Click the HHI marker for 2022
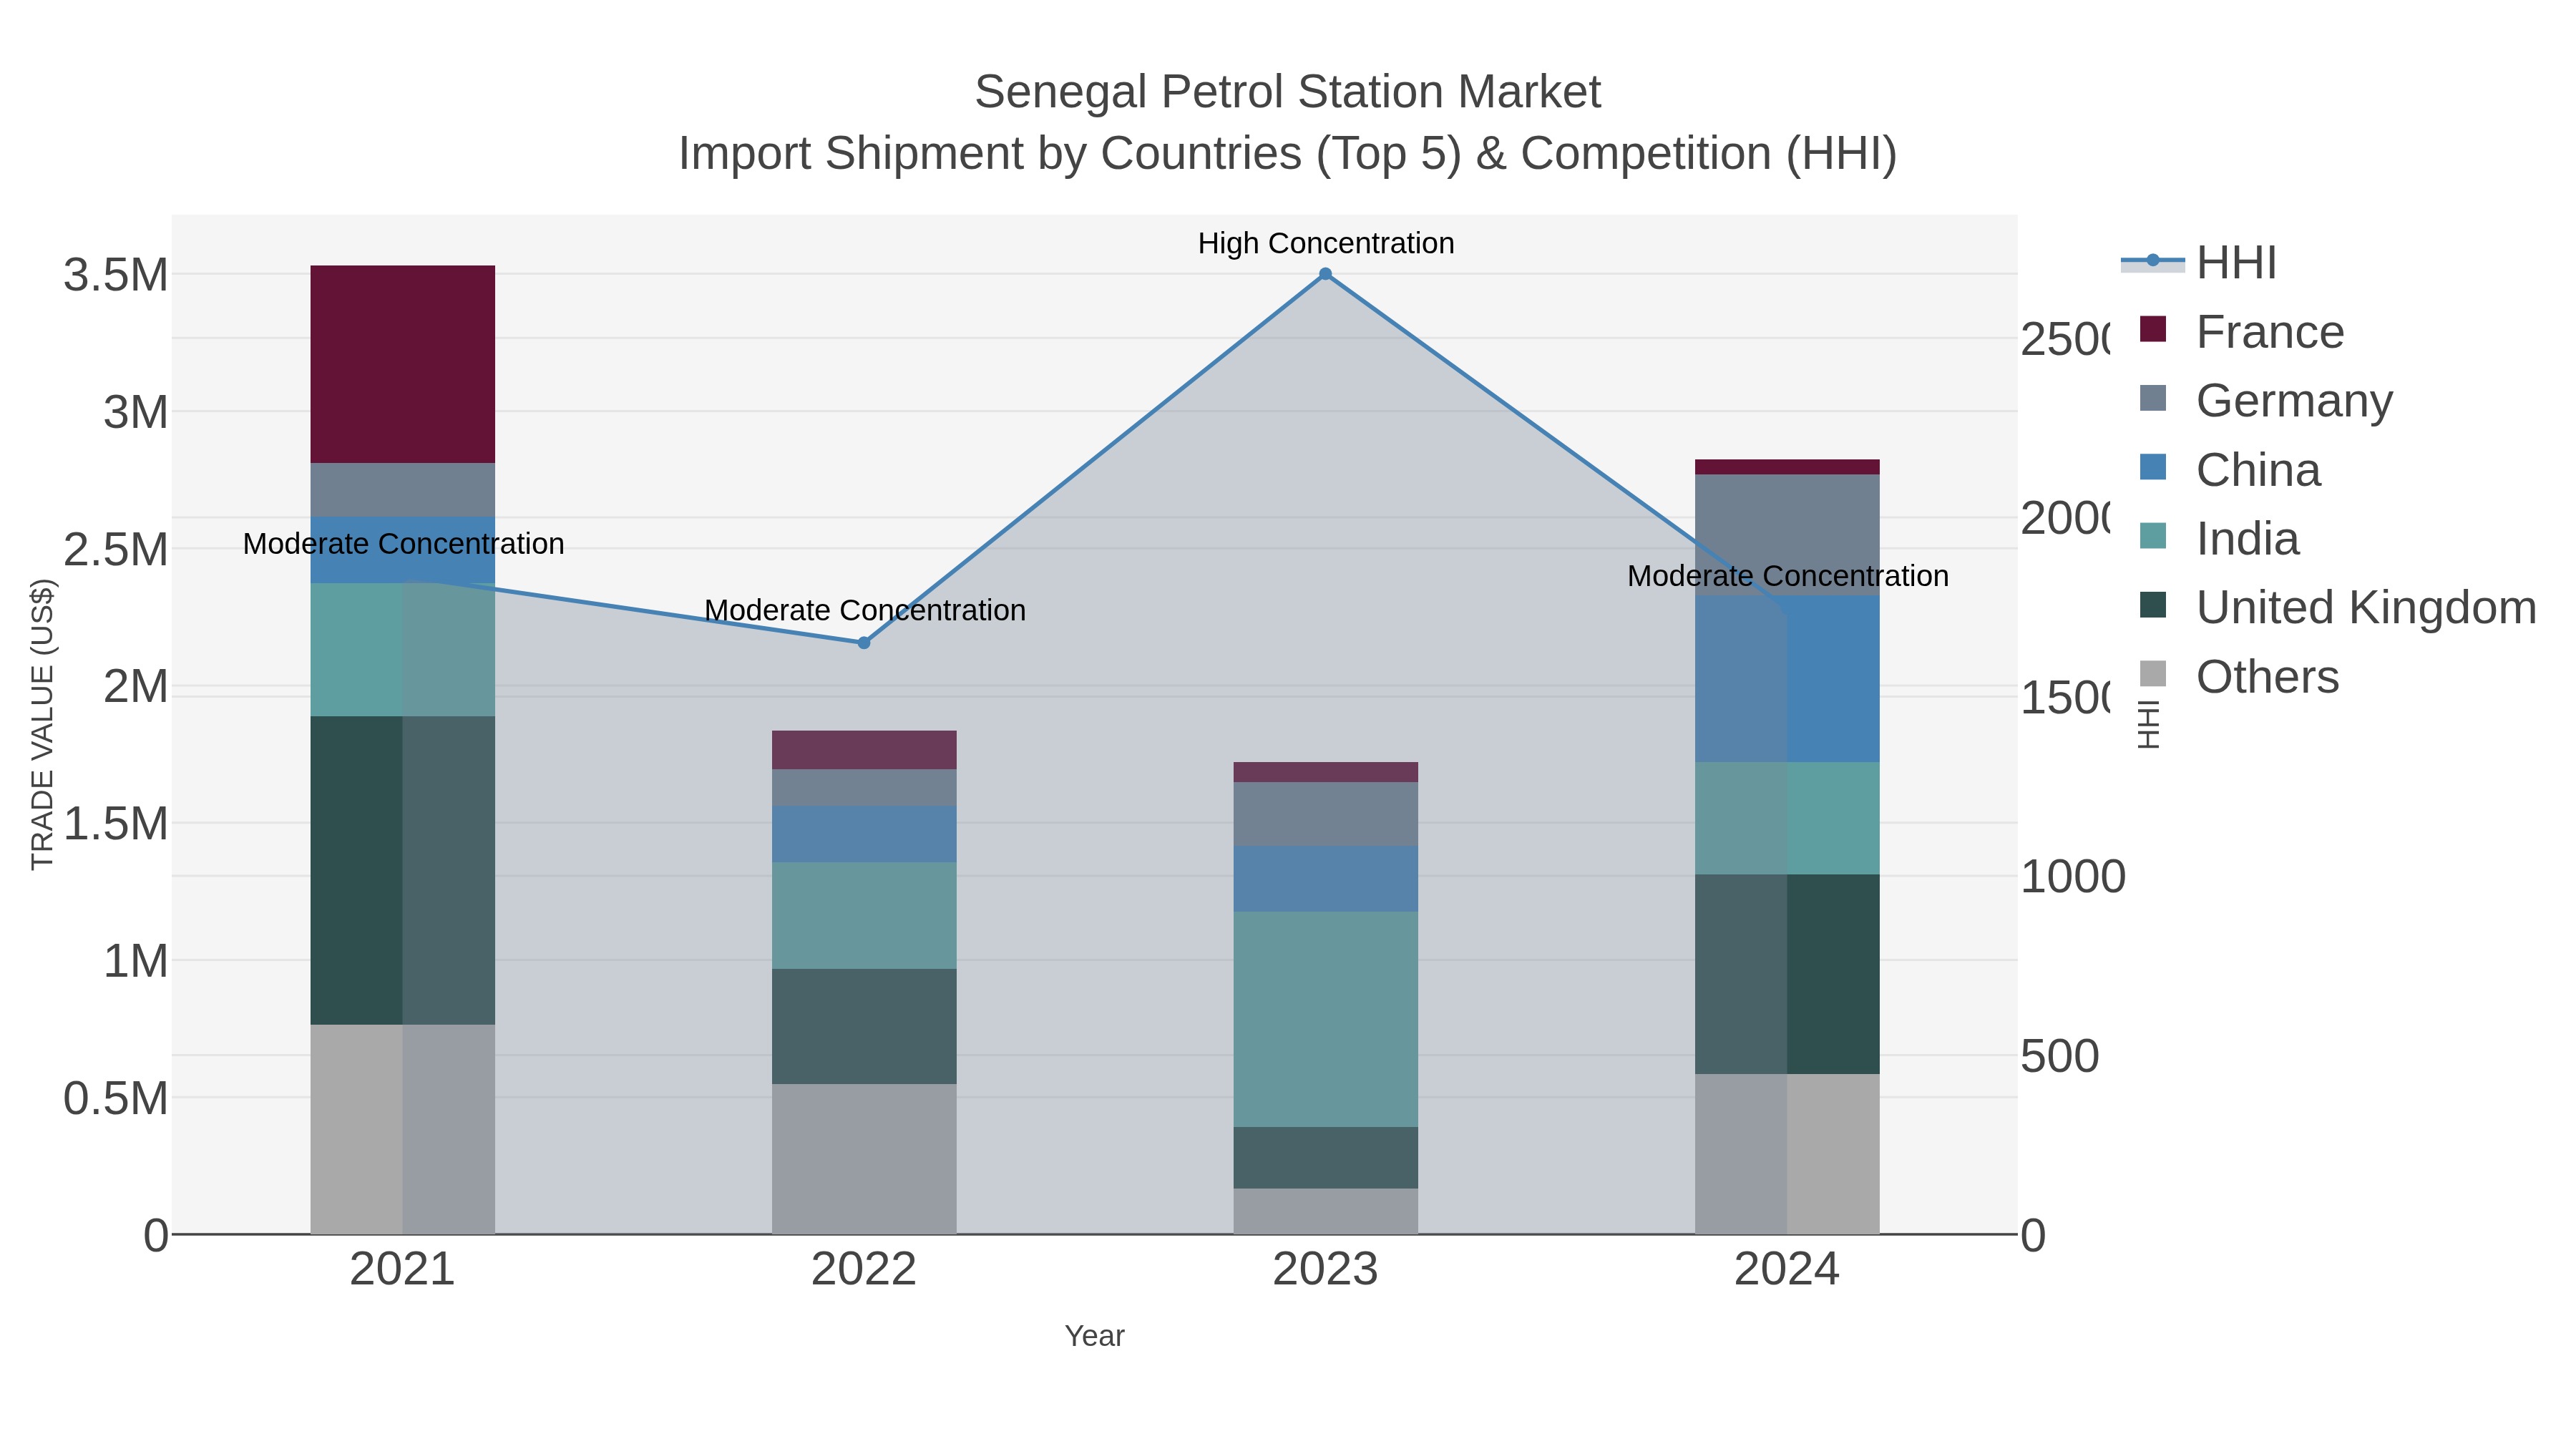The image size is (2576, 1449). 864,643
